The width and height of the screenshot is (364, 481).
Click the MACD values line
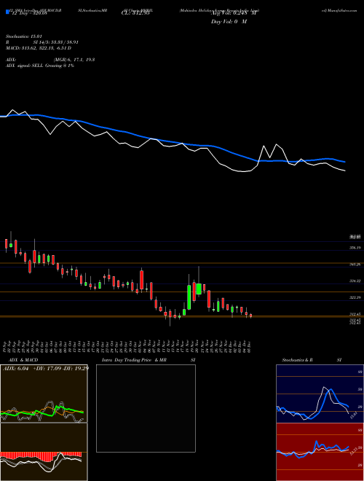click(x=39, y=48)
